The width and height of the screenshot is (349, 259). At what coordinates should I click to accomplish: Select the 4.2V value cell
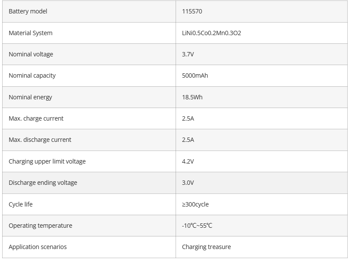click(x=188, y=161)
